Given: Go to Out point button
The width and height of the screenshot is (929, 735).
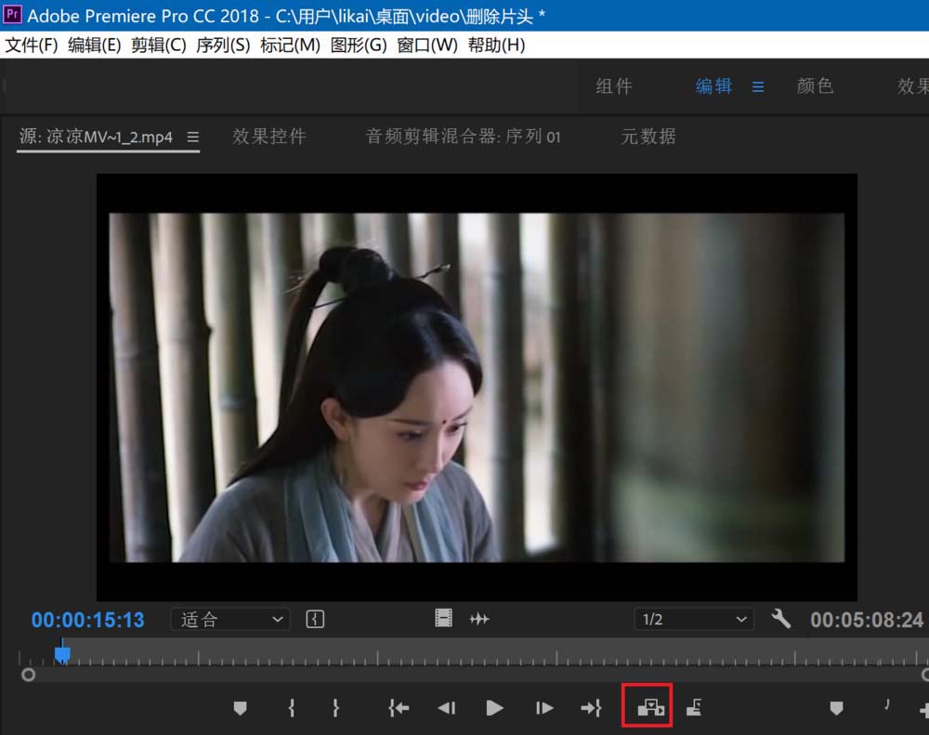Looking at the screenshot, I should (x=591, y=708).
